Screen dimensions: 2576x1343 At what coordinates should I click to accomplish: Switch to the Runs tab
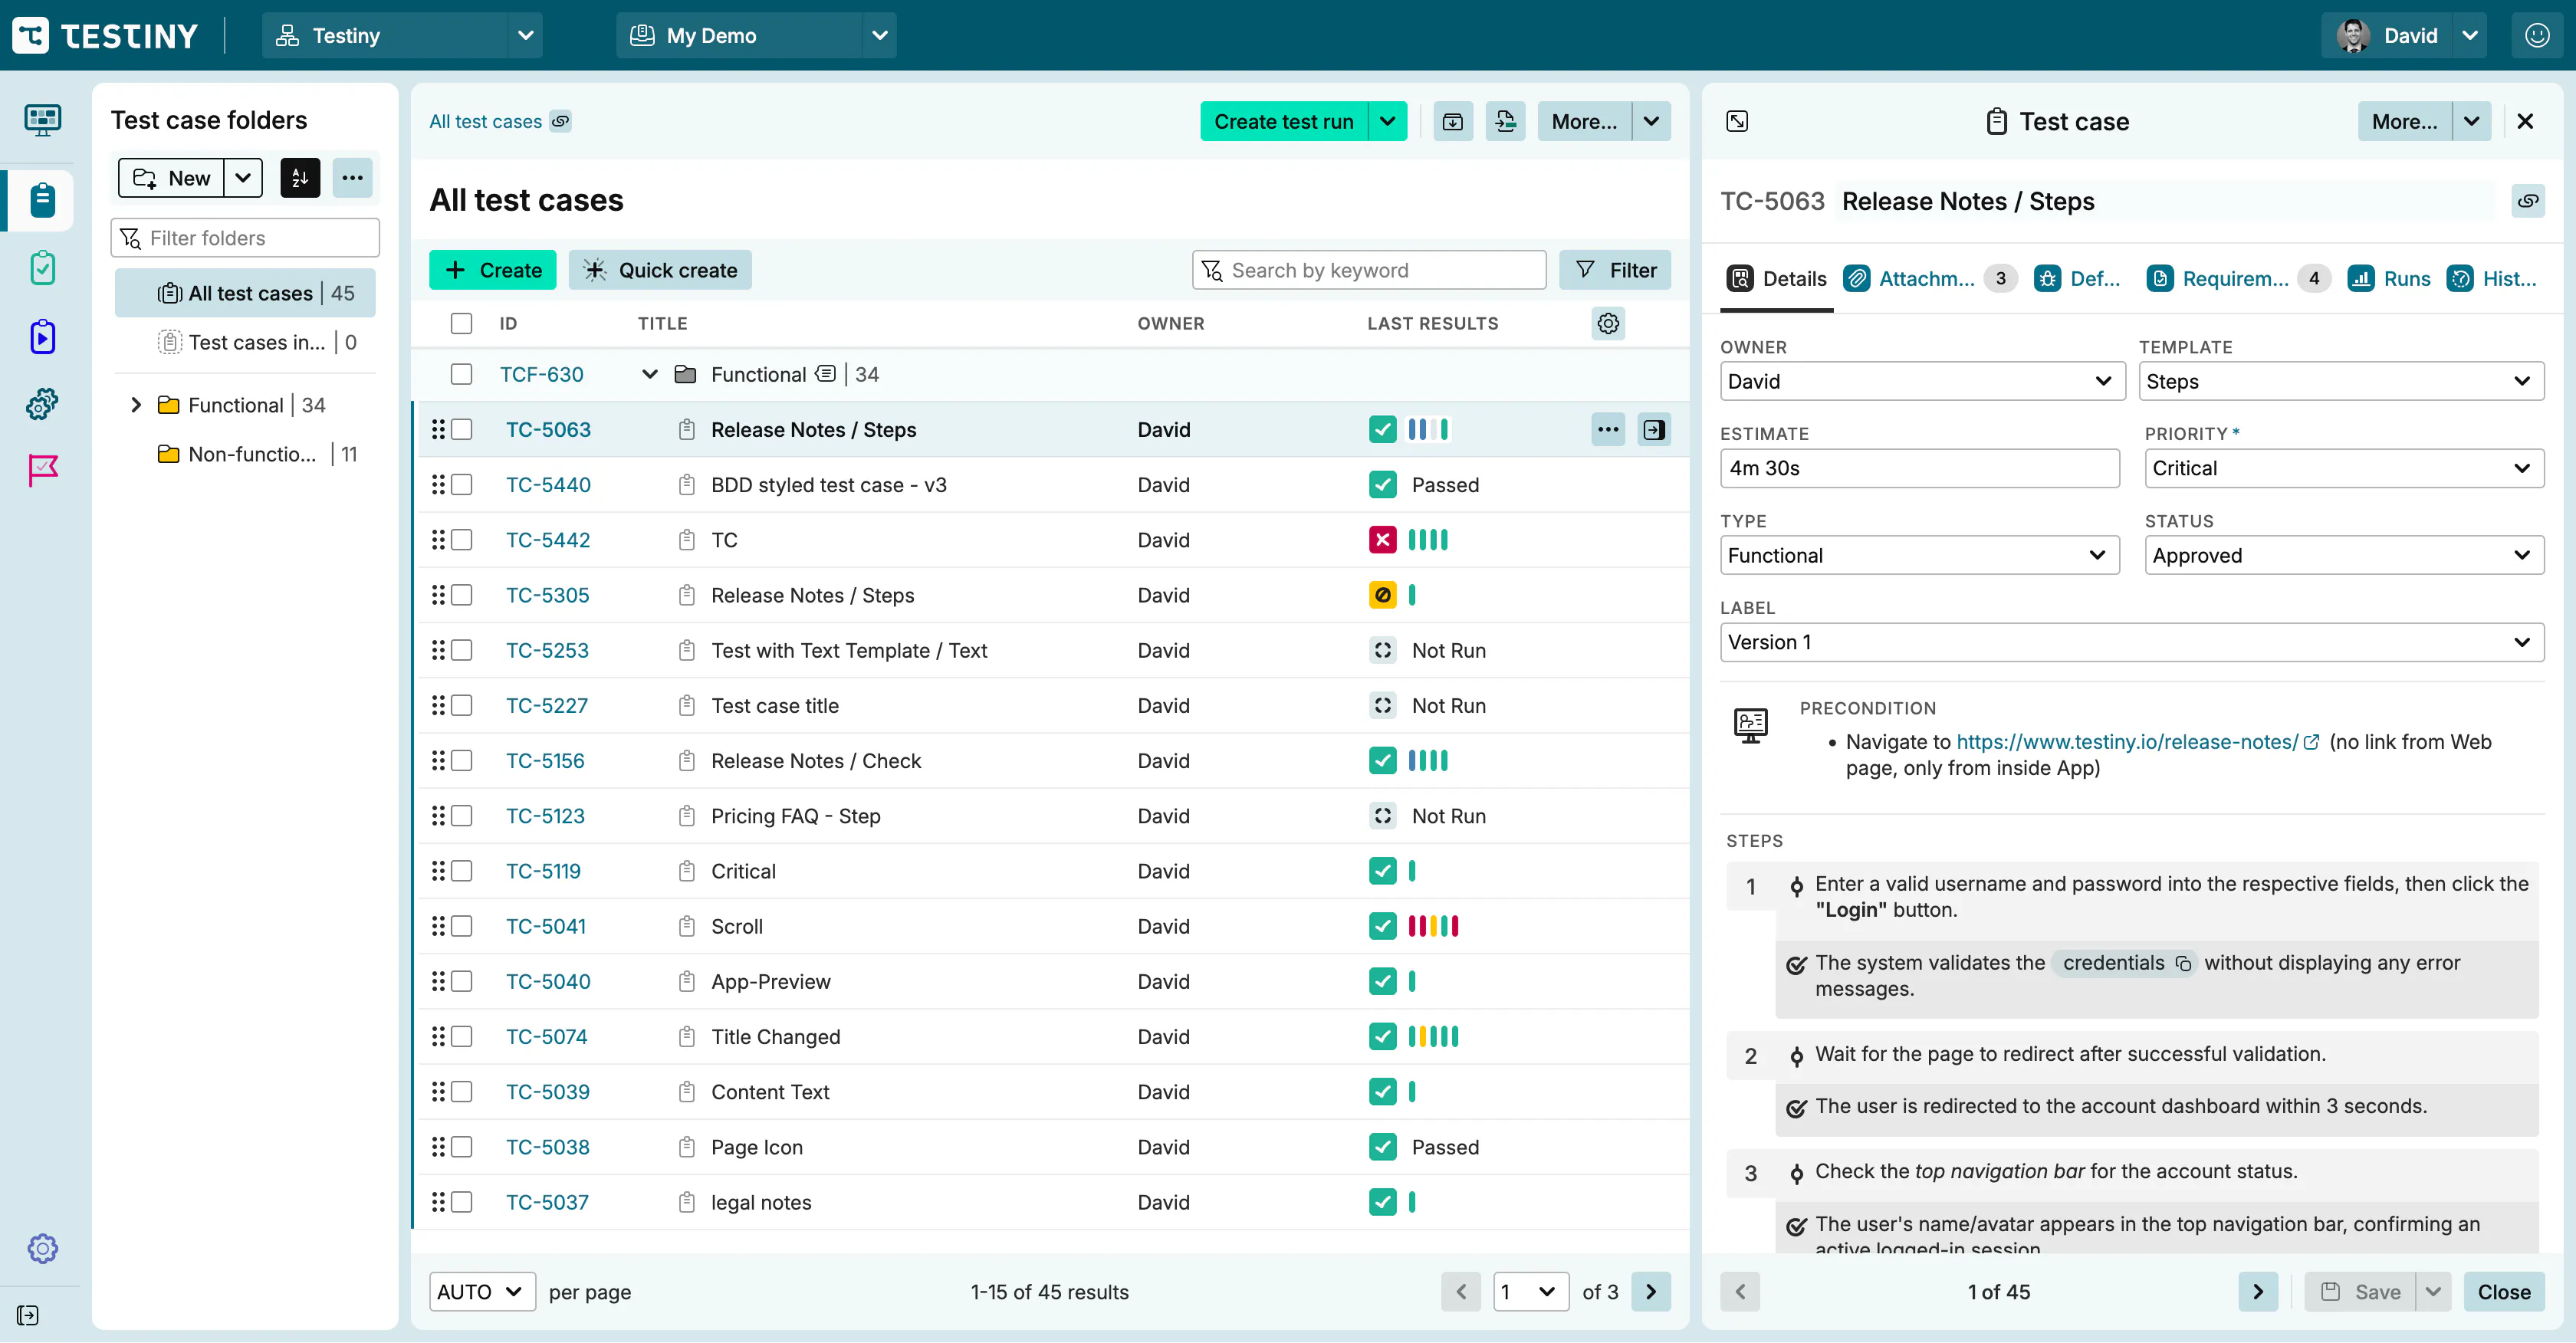[2390, 278]
